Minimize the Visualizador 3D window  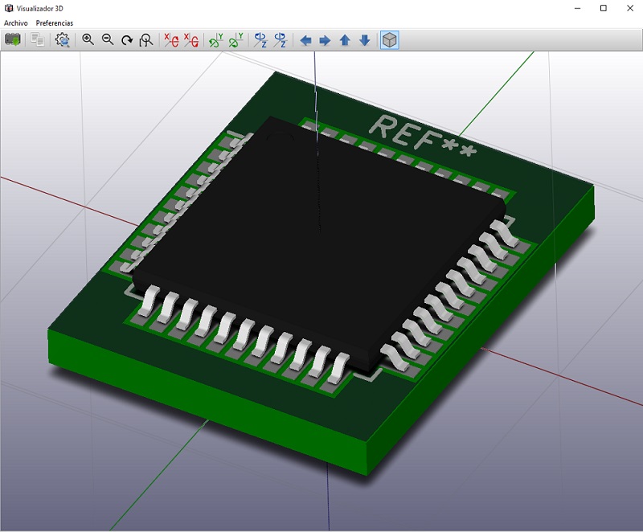click(577, 8)
